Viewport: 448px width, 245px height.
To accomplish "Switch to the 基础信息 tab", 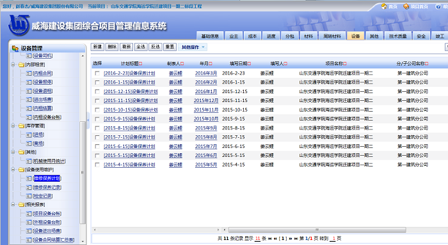I will [x=210, y=36].
